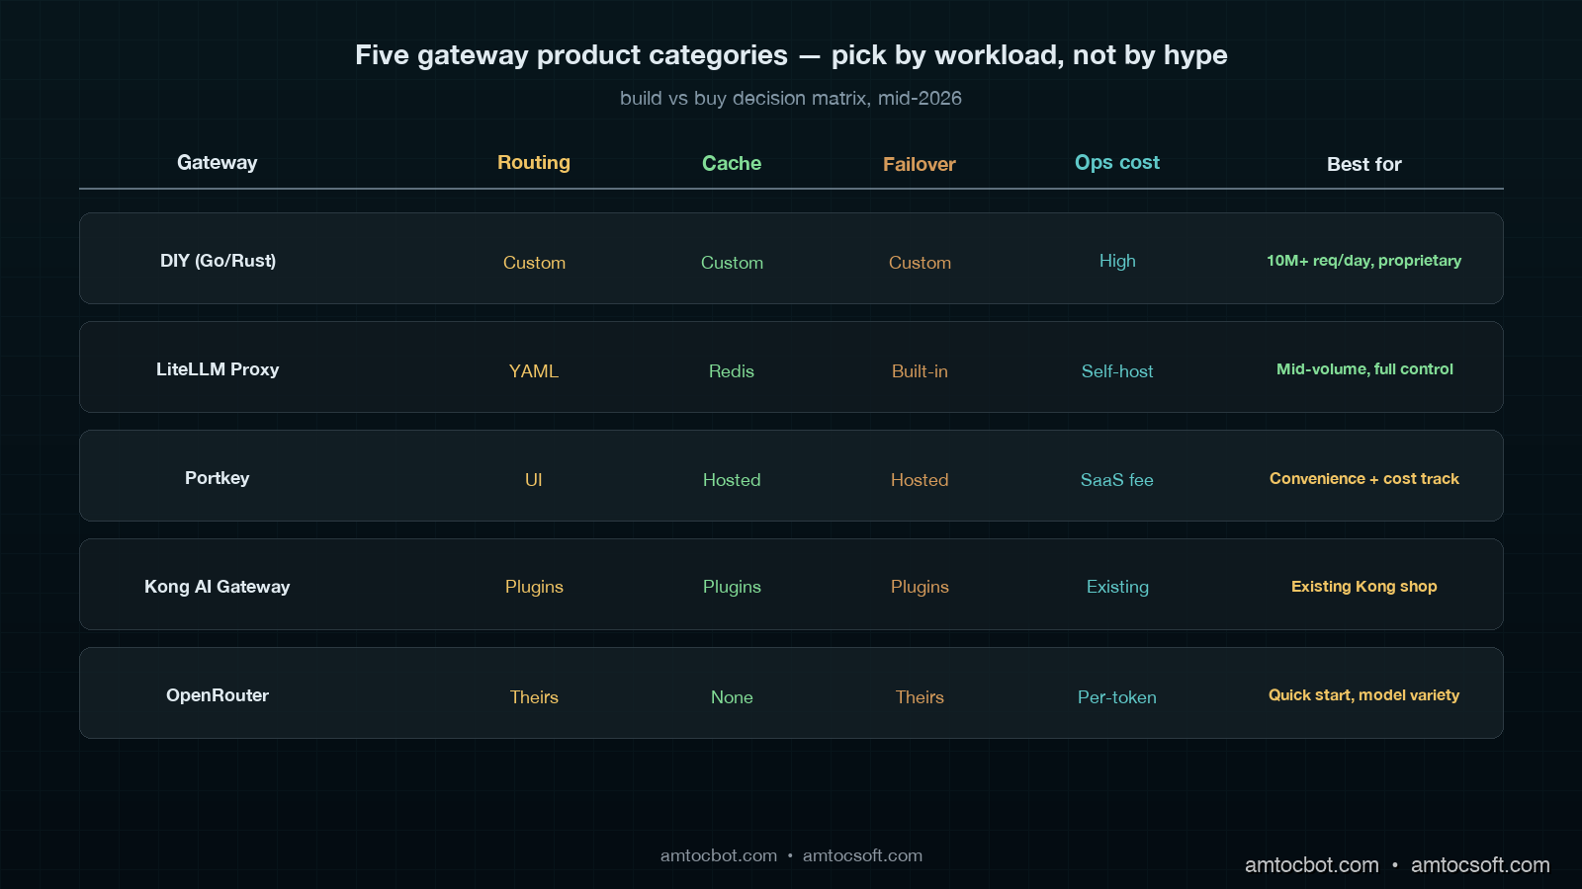This screenshot has height=889, width=1582.
Task: Click the larger corner 'amtocbot.com' text
Action: 1311,865
